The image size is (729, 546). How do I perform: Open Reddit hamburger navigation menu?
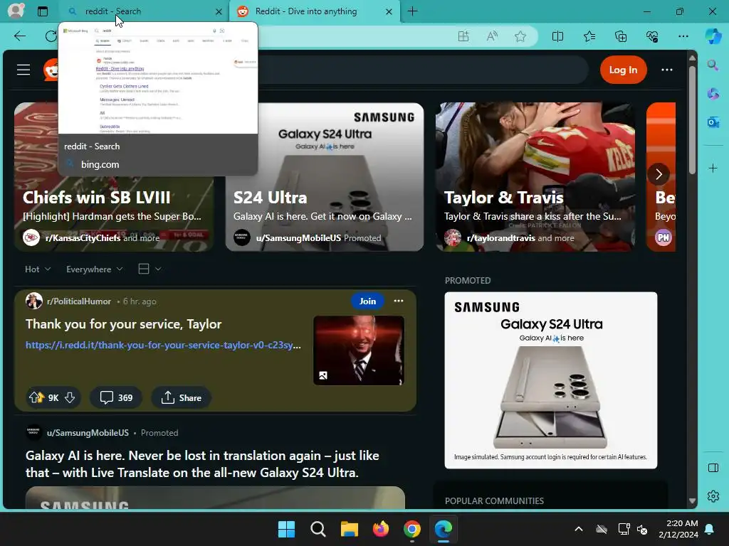tap(23, 70)
